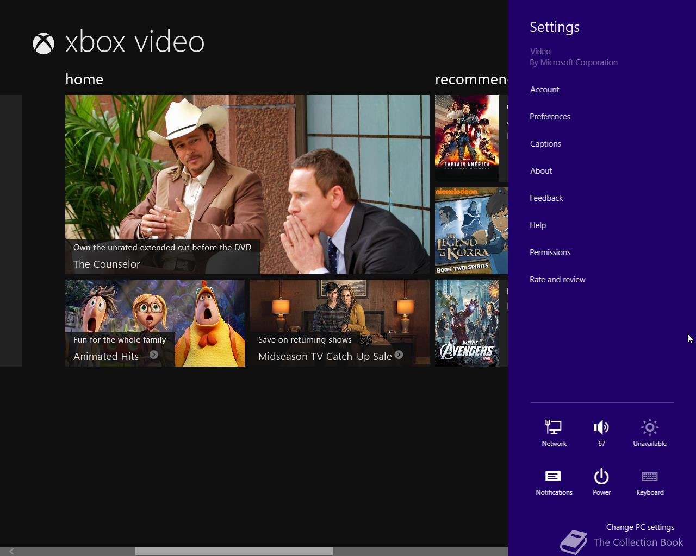This screenshot has width=696, height=556.
Task: Click the xbox video title text
Action: pos(135,42)
